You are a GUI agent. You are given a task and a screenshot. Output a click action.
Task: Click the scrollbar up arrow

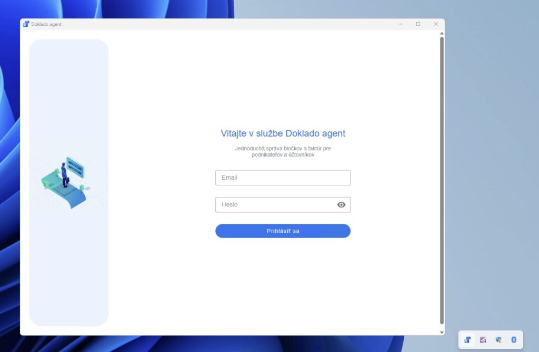(442, 33)
